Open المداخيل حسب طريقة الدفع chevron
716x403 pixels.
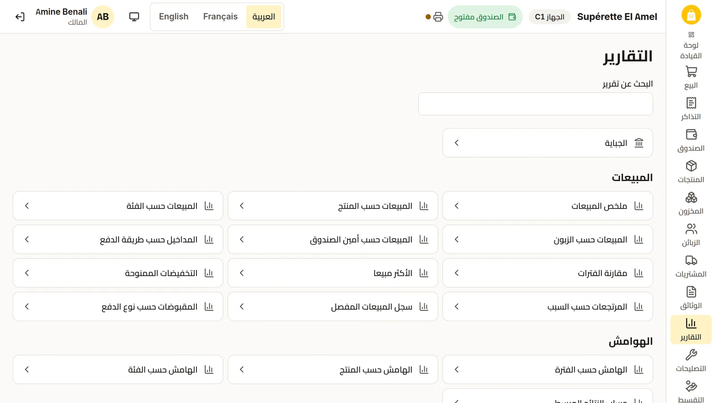tap(27, 240)
